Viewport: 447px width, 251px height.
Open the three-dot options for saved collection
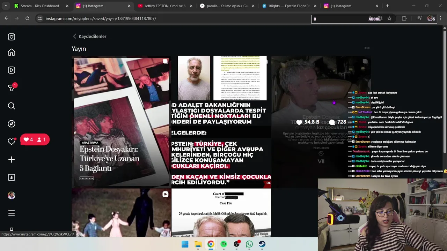(x=367, y=48)
